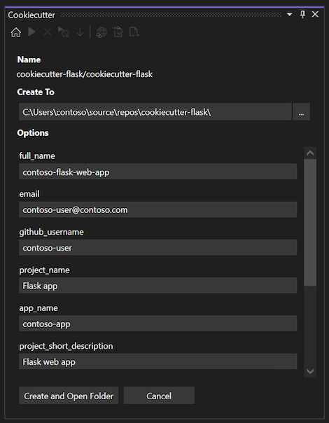The height and width of the screenshot is (423, 329).
Task: Cancel the template creation
Action: point(159,396)
